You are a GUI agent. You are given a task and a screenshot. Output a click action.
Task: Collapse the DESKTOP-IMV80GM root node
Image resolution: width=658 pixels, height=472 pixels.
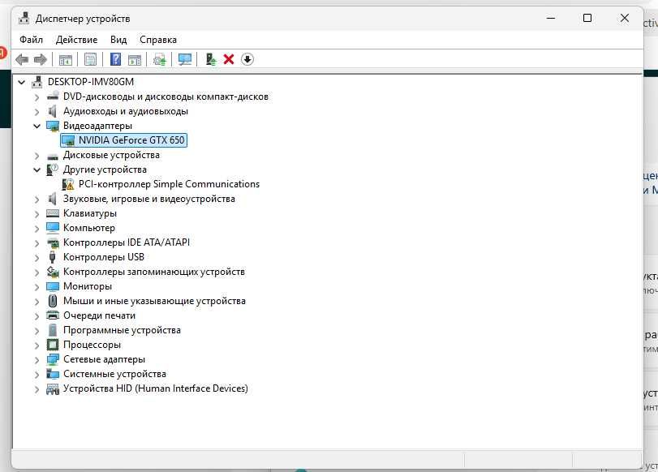21,82
